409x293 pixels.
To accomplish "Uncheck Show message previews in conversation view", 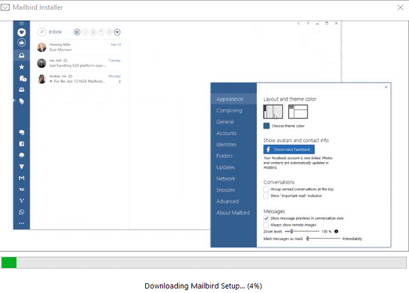I will click(266, 218).
